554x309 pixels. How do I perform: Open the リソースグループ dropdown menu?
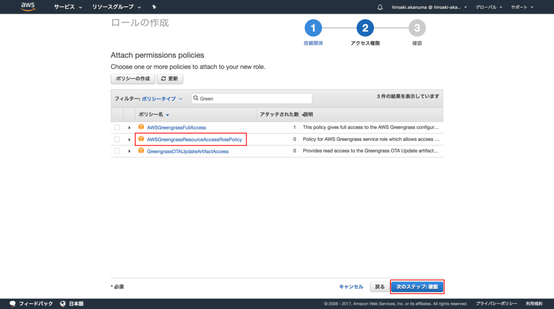pyautogui.click(x=117, y=7)
